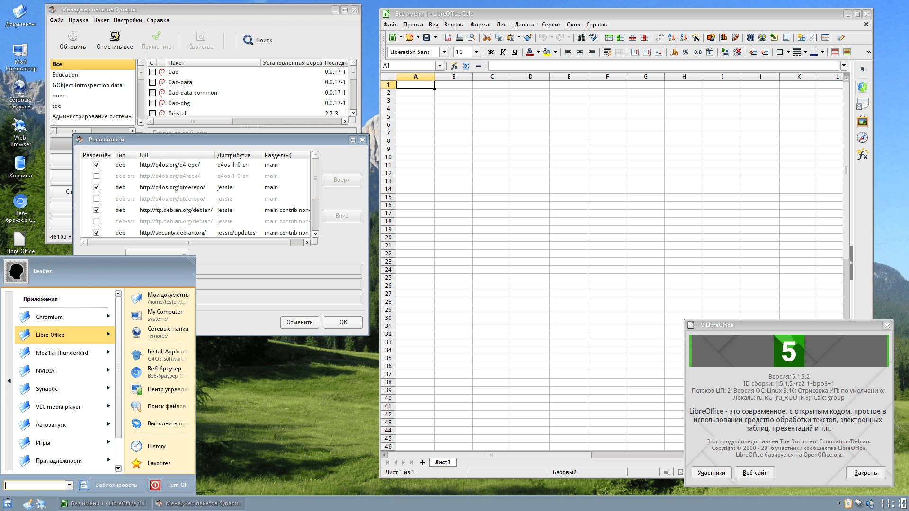Click the Function Wizard fx icon

[x=454, y=66]
